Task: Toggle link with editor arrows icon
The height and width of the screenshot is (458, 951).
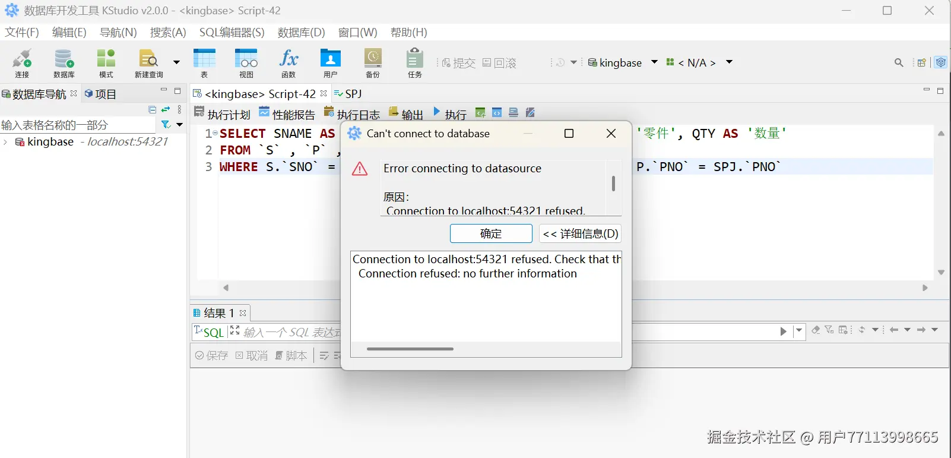Action: coord(166,109)
